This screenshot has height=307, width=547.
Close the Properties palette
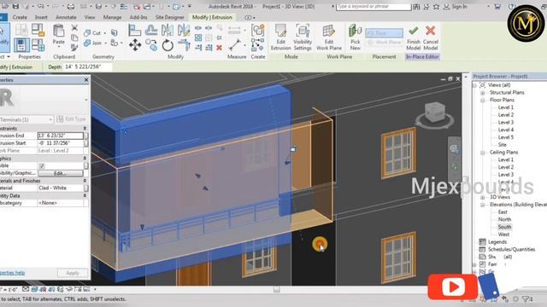pyautogui.click(x=86, y=79)
